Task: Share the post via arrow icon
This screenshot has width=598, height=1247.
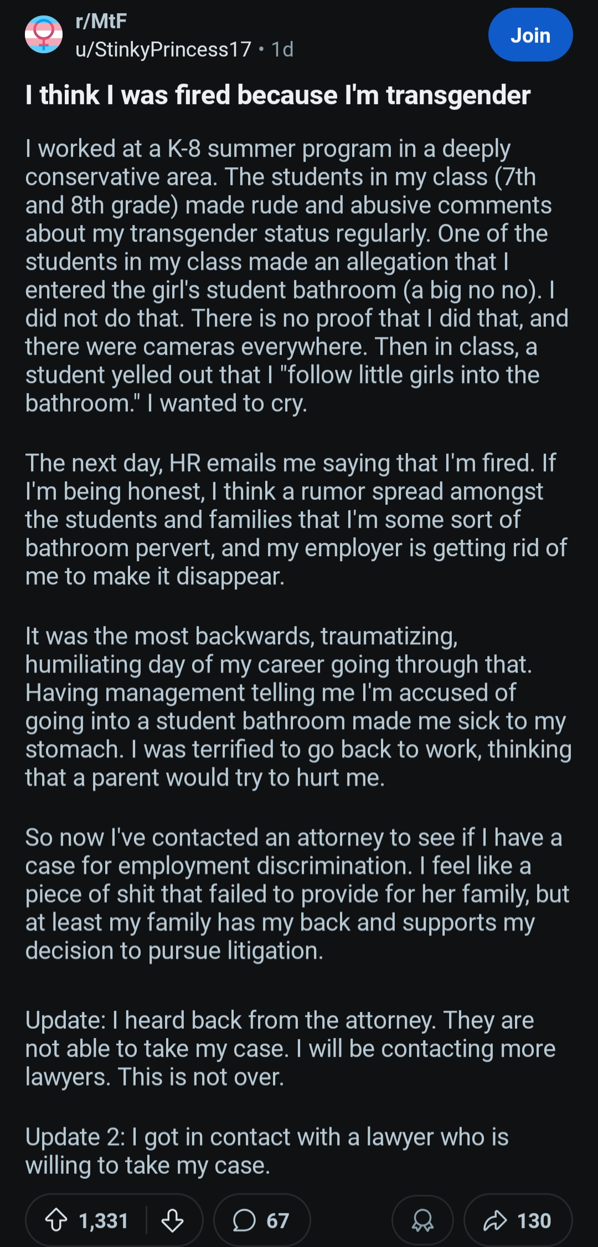Action: coord(495,1220)
